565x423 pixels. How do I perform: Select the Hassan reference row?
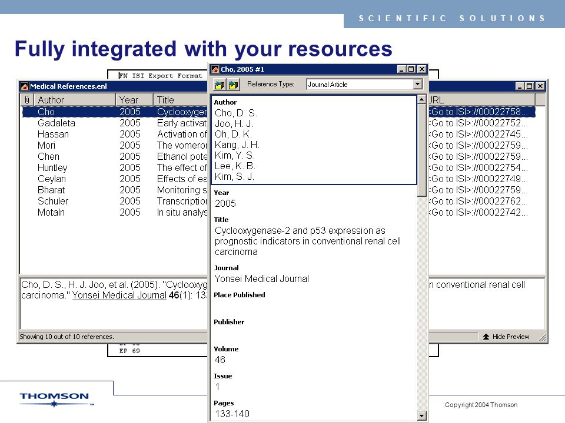coord(115,134)
